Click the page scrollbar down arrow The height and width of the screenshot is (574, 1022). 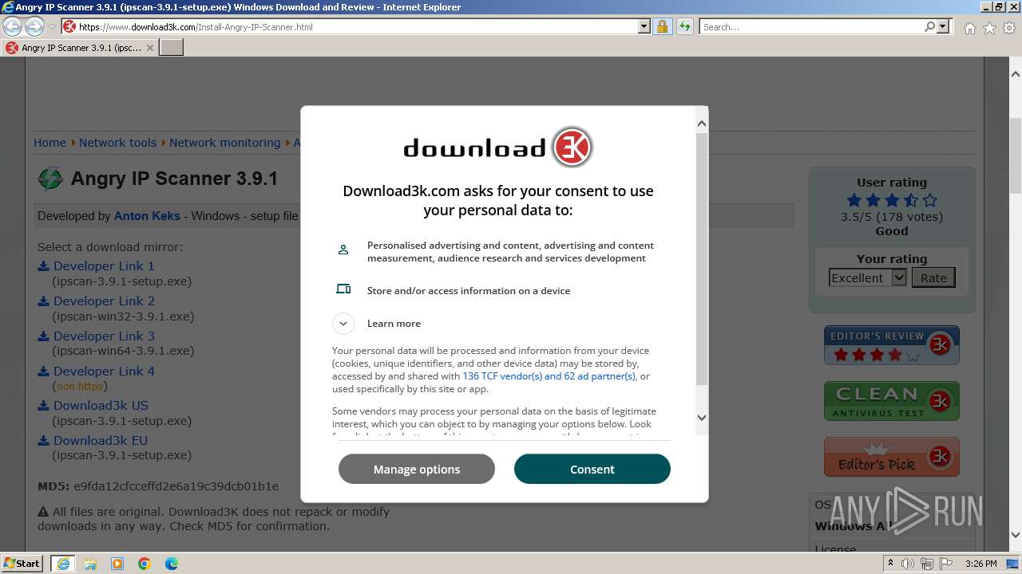[x=1016, y=536]
